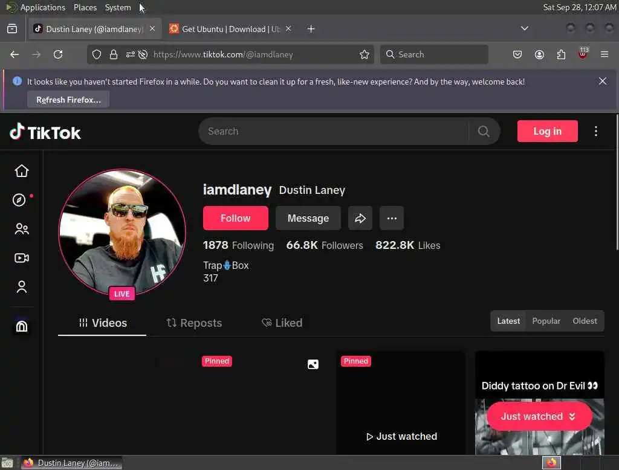Bookmark this page with the star icon
Image resolution: width=619 pixels, height=470 pixels.
pos(365,54)
